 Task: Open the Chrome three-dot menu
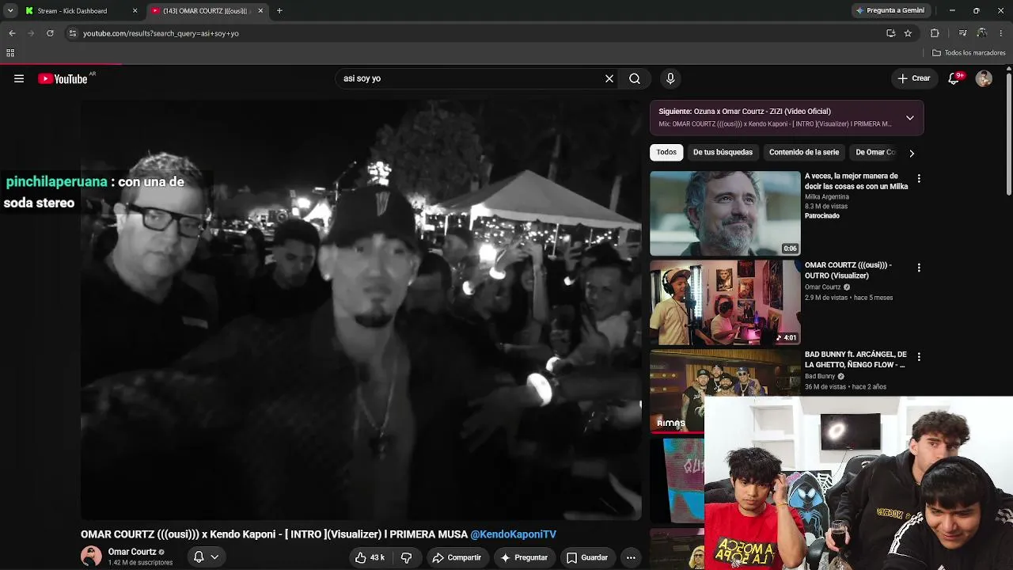[1001, 33]
